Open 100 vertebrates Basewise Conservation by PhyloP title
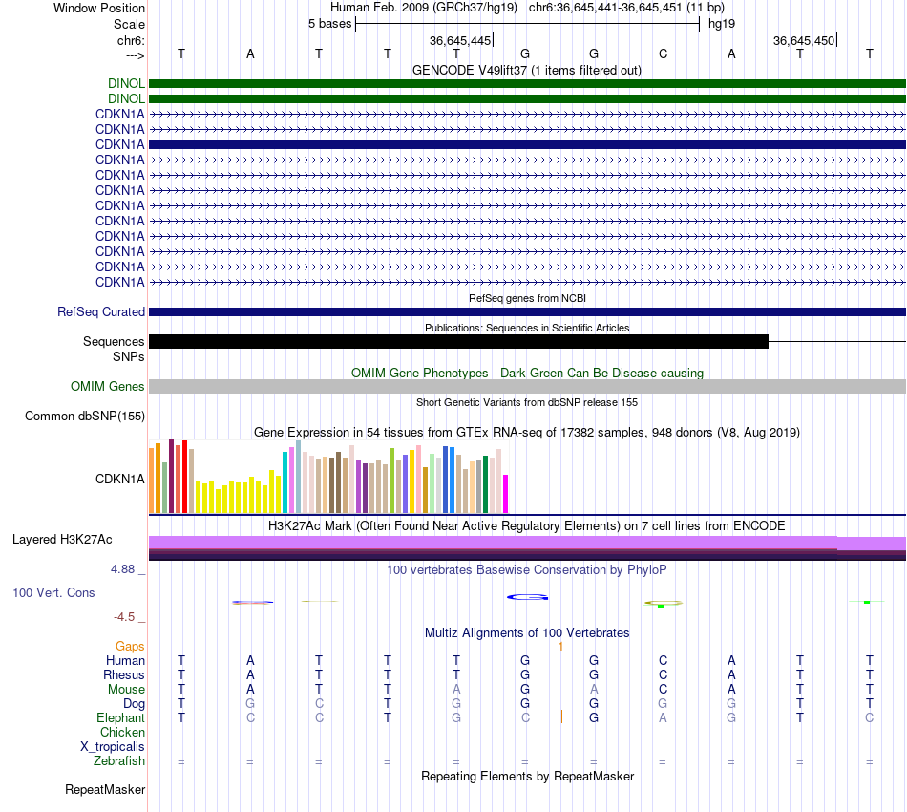 [526, 570]
